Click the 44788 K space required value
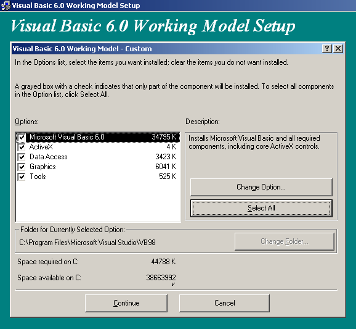This screenshot has width=356, height=329. point(163,262)
